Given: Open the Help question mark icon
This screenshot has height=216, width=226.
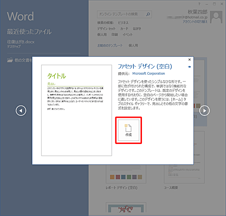Looking at the screenshot, I should (199, 4).
